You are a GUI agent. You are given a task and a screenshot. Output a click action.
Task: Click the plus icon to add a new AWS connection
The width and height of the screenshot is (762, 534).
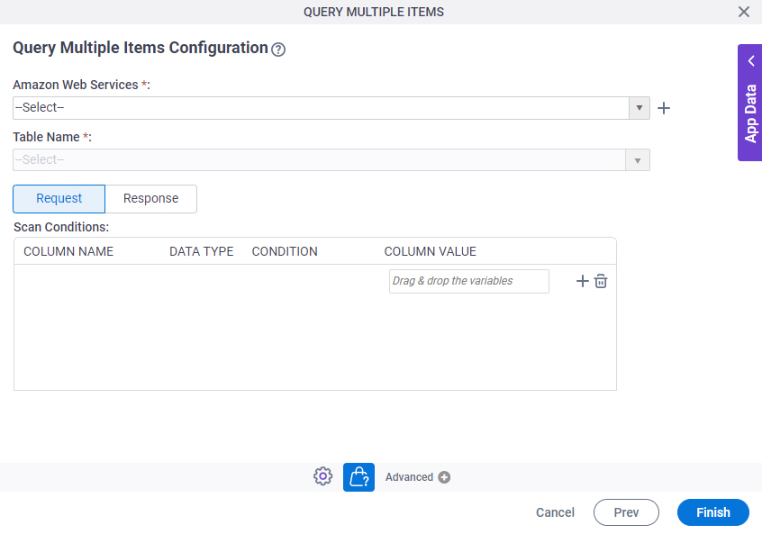pos(664,107)
